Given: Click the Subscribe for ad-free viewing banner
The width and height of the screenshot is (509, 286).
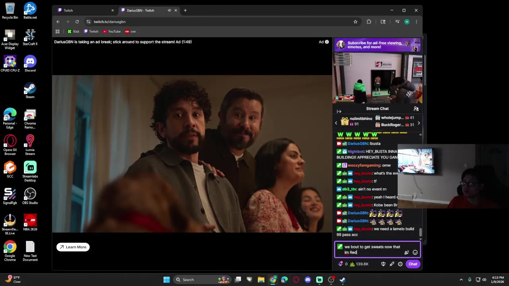Looking at the screenshot, I should pos(377,45).
